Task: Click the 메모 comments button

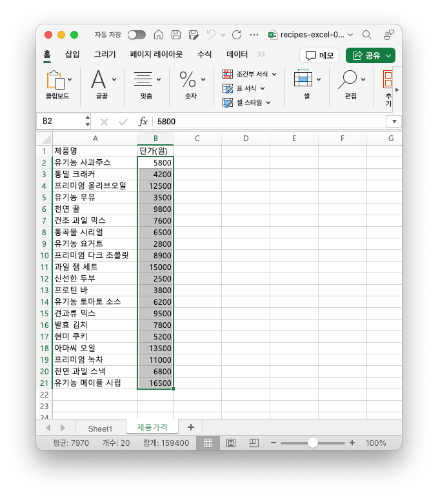Action: click(319, 55)
